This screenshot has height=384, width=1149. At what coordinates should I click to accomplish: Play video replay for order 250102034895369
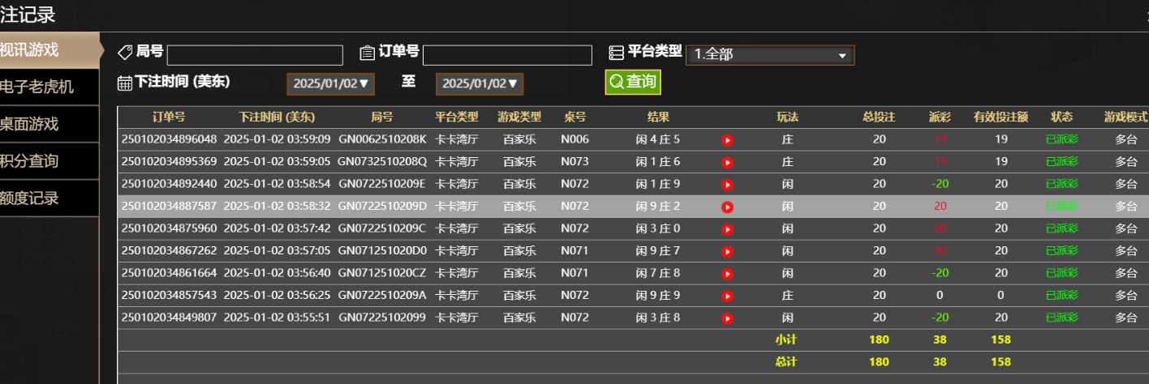(727, 162)
